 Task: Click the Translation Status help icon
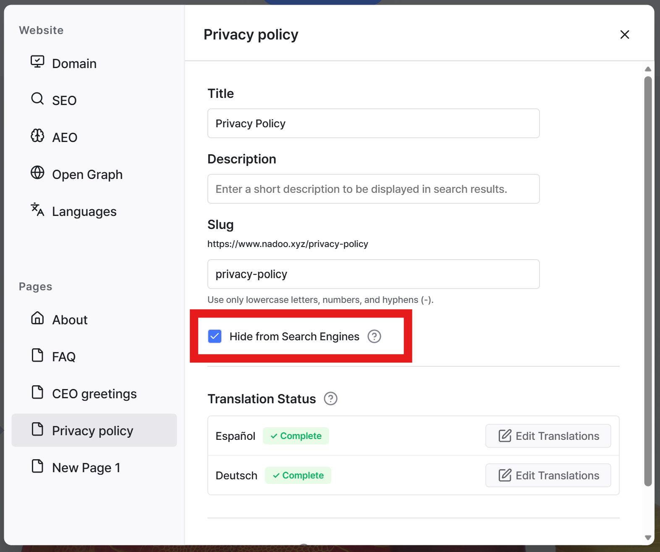click(330, 399)
